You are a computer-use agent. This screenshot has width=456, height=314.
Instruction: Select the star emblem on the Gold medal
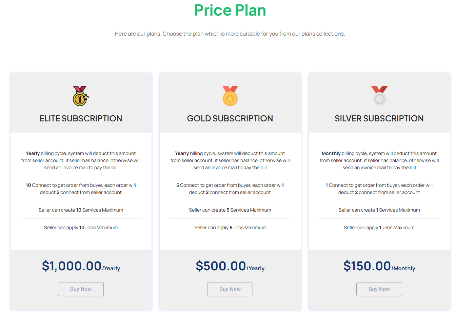click(230, 99)
